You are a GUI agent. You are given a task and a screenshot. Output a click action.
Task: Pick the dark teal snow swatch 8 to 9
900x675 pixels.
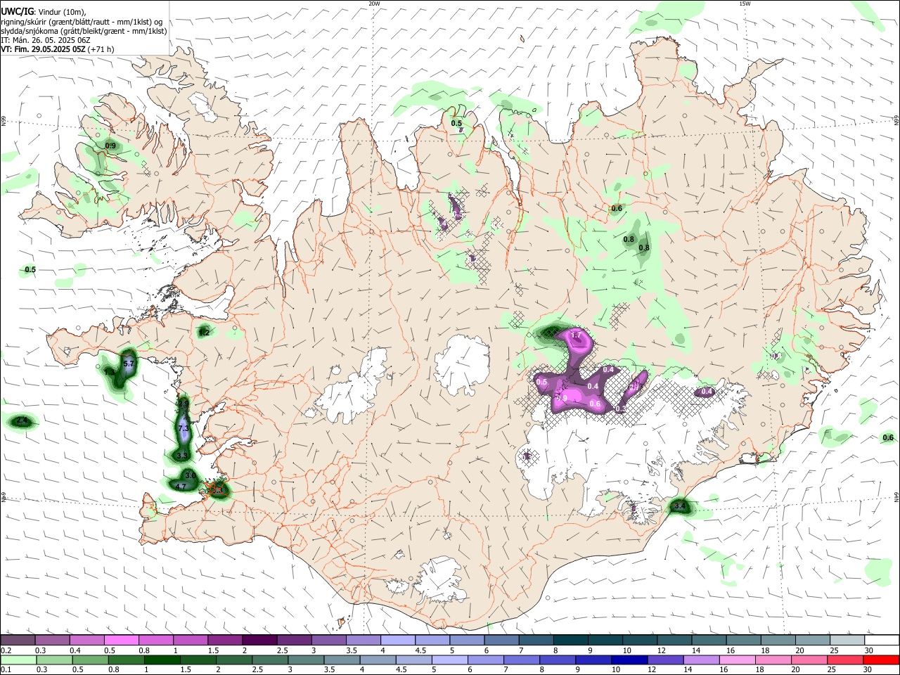click(x=570, y=640)
